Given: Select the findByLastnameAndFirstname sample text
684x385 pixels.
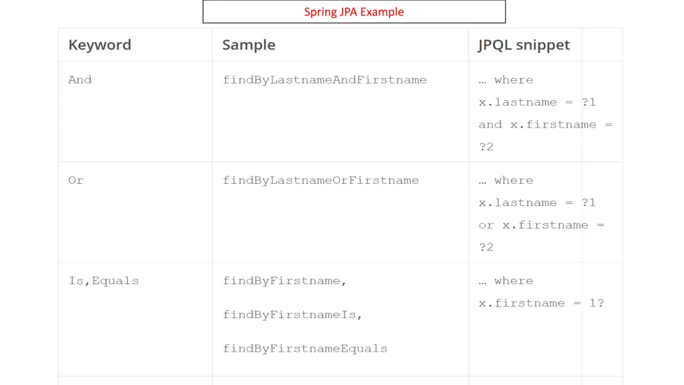Looking at the screenshot, I should 325,80.
